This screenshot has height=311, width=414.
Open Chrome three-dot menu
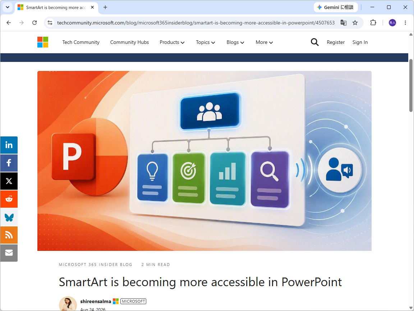point(405,23)
